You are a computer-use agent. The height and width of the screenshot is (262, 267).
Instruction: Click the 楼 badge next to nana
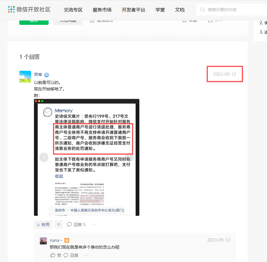pos(67,240)
